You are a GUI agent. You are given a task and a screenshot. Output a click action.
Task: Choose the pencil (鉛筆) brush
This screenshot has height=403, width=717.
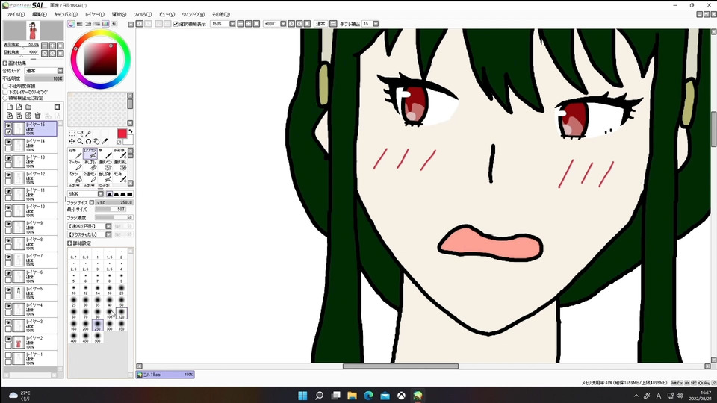pos(75,154)
